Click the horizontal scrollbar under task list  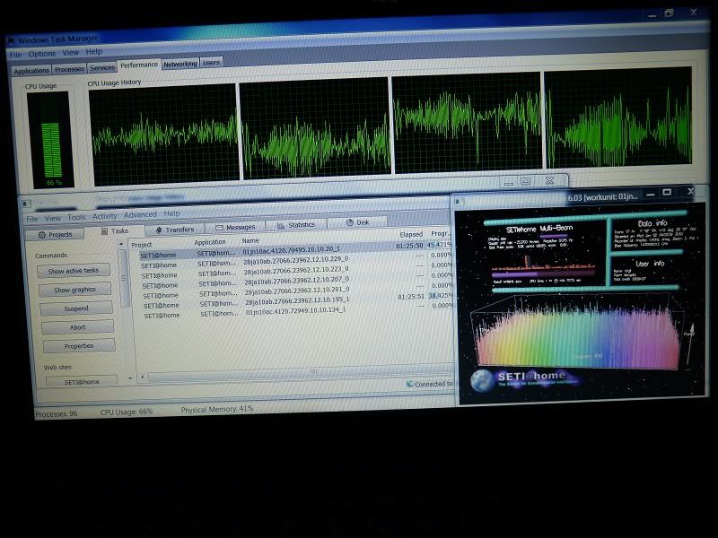[x=314, y=371]
